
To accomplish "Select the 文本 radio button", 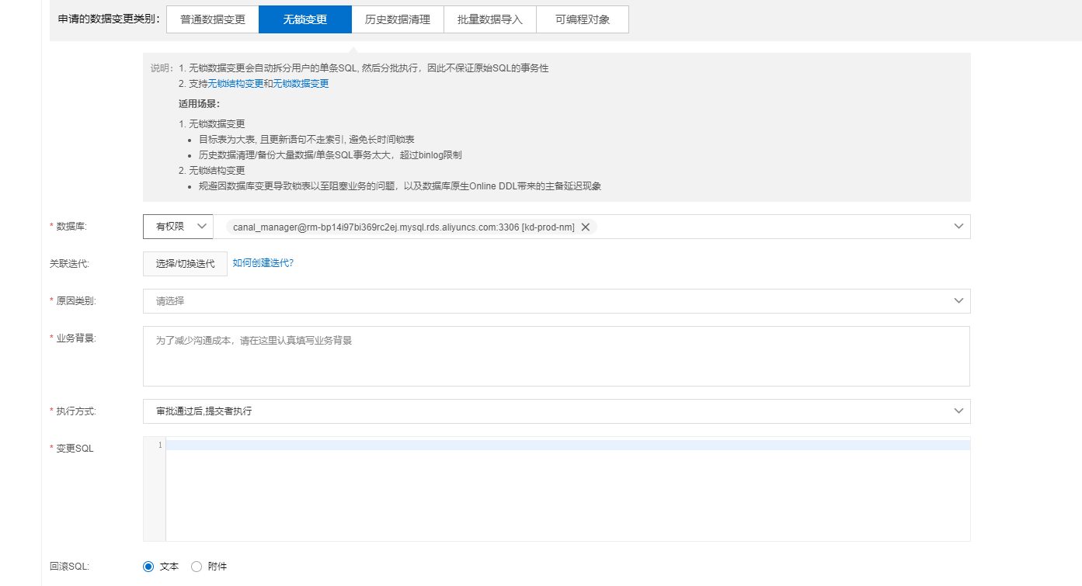I will [x=148, y=567].
